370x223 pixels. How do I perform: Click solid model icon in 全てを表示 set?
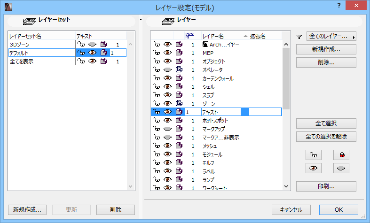(104, 61)
